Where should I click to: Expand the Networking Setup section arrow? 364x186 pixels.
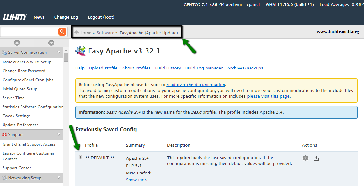(59, 178)
